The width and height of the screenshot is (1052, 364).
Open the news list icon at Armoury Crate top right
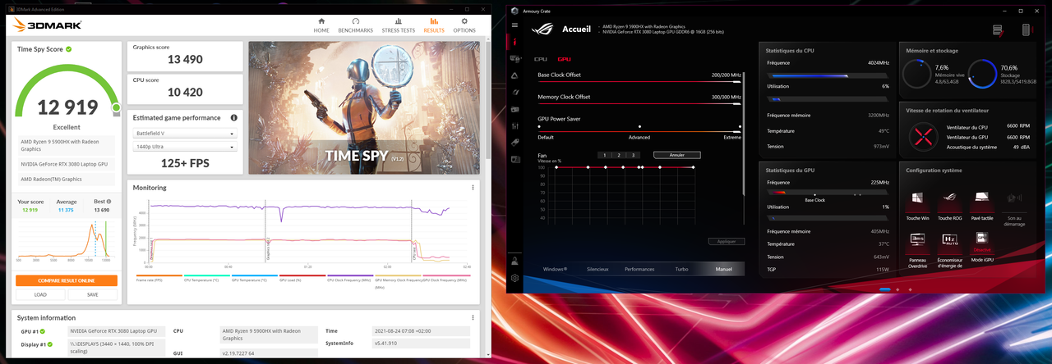click(999, 30)
